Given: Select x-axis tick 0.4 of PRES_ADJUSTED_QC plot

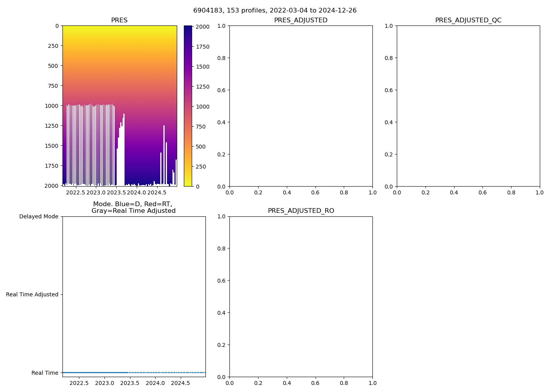Looking at the screenshot, I should pos(454,193).
